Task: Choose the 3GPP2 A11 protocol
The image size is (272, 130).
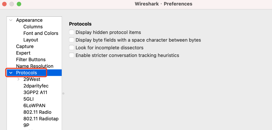Action: click(35, 92)
